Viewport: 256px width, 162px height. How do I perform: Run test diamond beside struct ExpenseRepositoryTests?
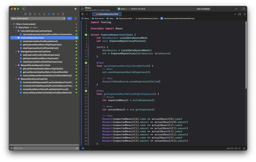coord(86,35)
